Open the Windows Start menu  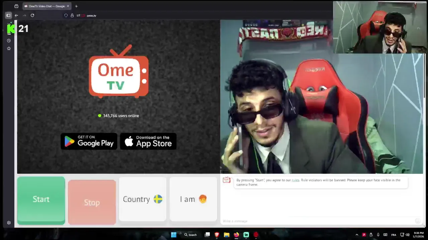[x=174, y=235]
